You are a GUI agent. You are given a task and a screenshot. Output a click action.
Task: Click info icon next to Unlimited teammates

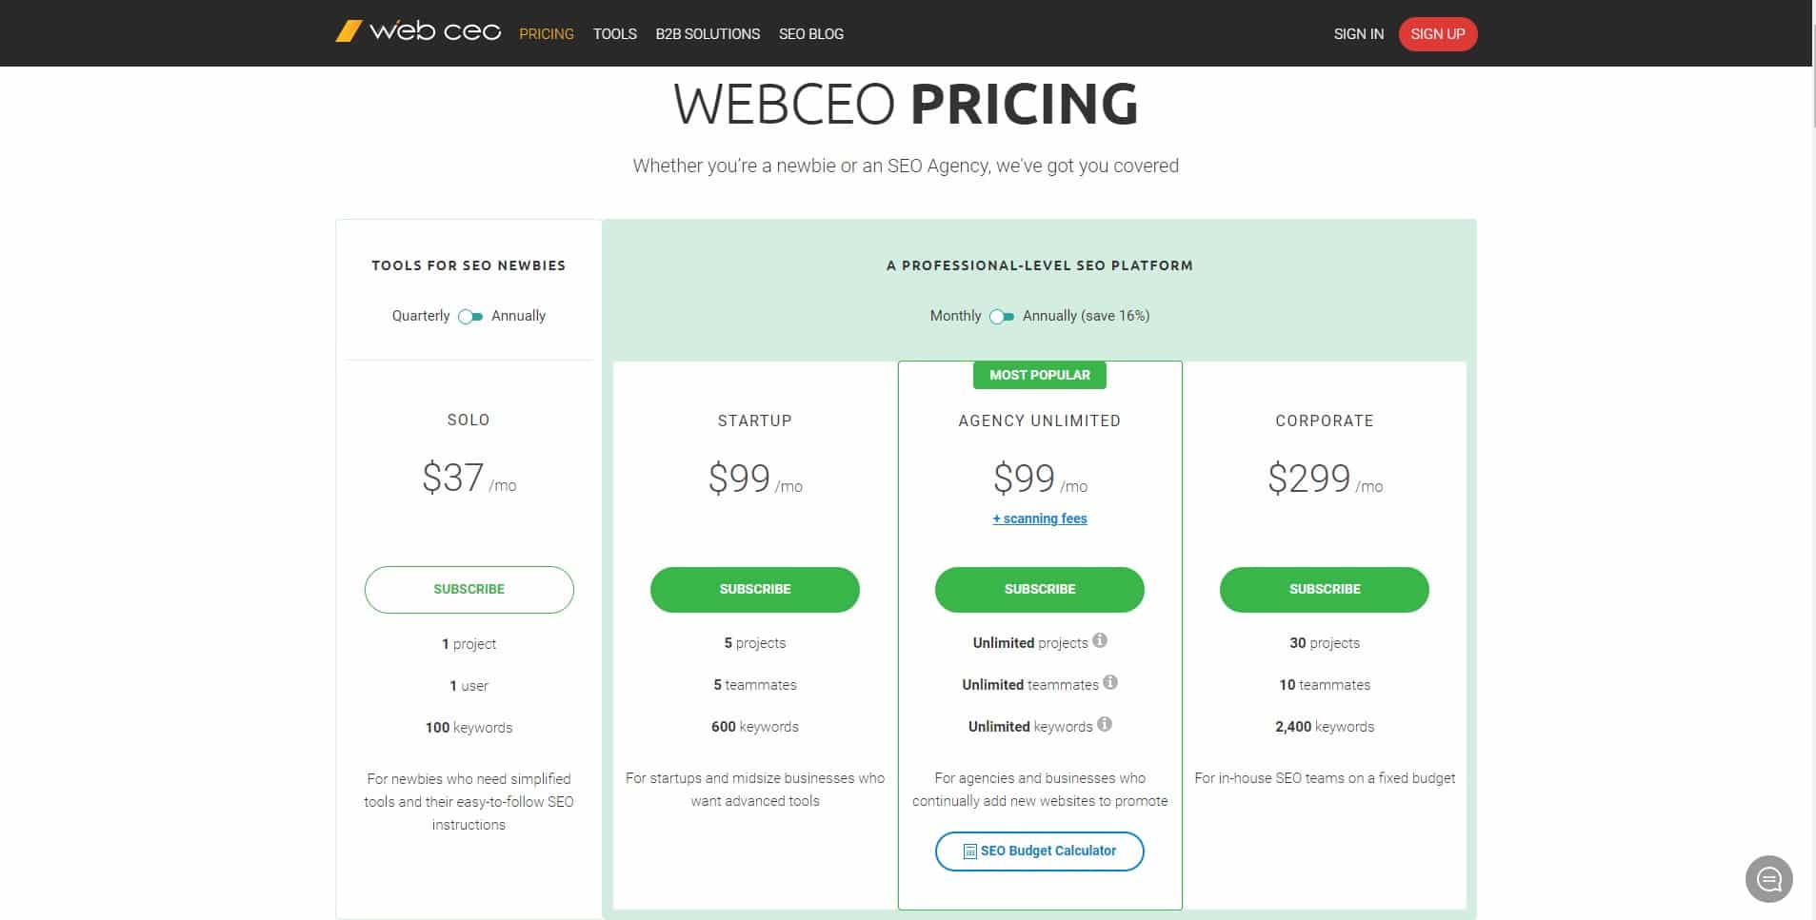1110,682
